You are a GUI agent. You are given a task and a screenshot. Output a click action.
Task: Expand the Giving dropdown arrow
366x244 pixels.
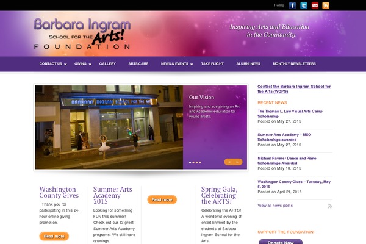tap(90, 65)
